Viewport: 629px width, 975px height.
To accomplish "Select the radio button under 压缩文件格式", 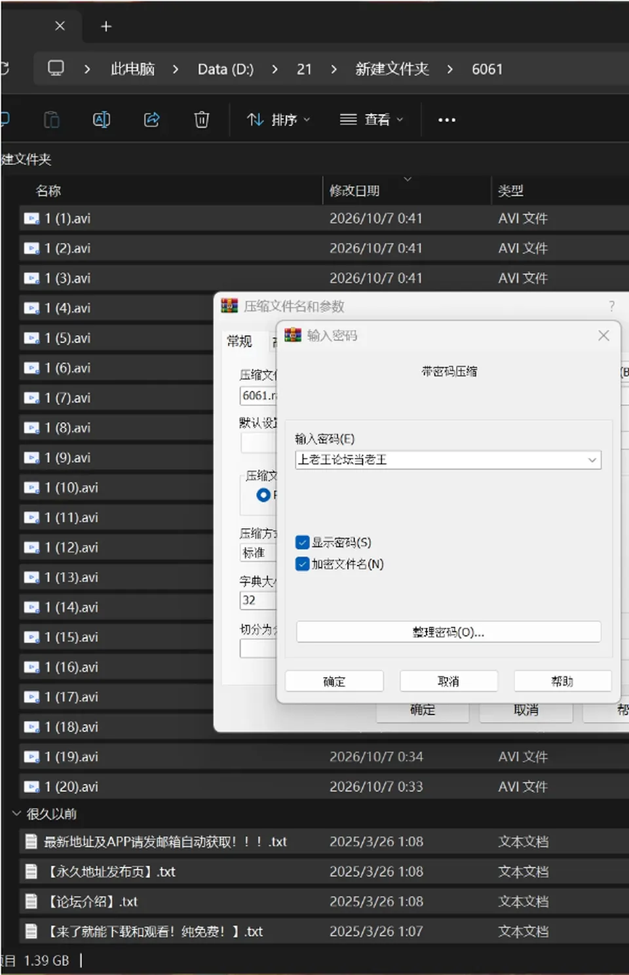I will pos(263,495).
